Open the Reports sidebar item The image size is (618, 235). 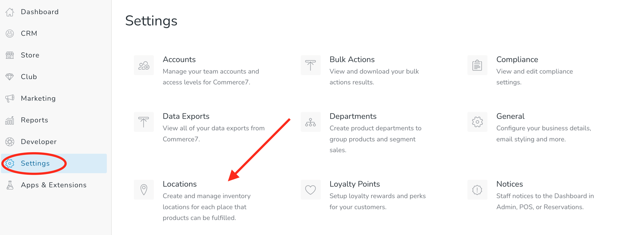click(34, 120)
